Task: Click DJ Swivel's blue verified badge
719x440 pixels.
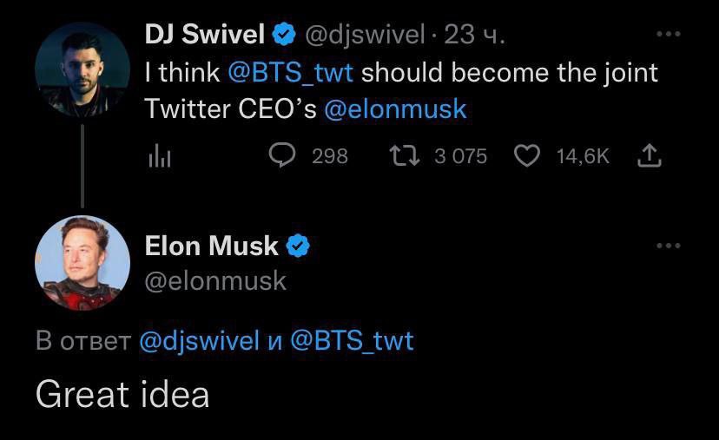Action: coord(285,35)
